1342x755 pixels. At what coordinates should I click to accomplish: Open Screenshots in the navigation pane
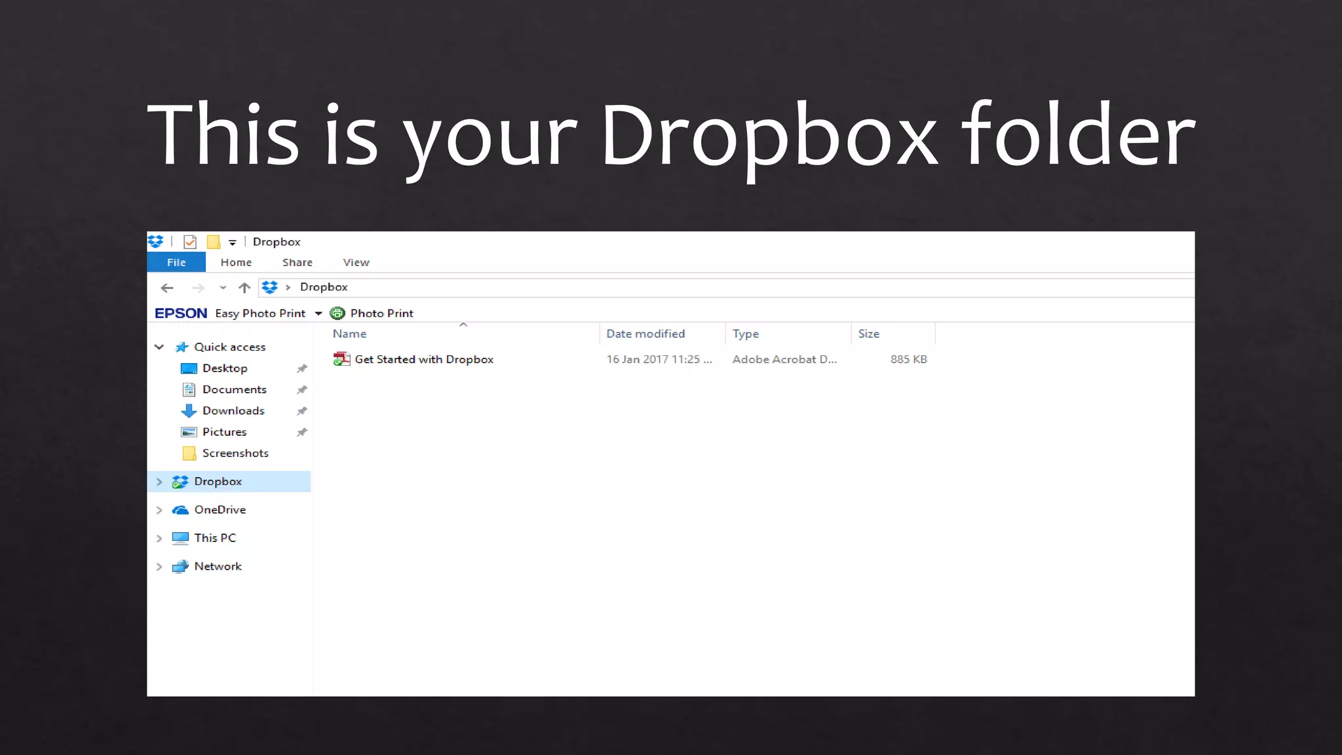tap(235, 453)
